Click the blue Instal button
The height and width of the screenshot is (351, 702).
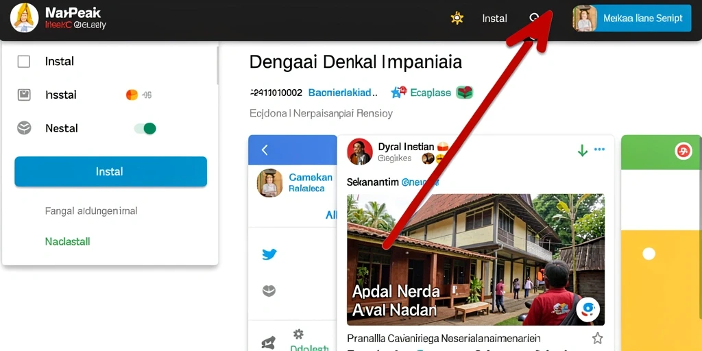click(110, 171)
